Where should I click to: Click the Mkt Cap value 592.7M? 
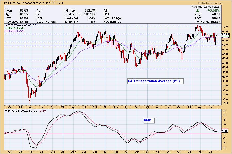coord(90,11)
